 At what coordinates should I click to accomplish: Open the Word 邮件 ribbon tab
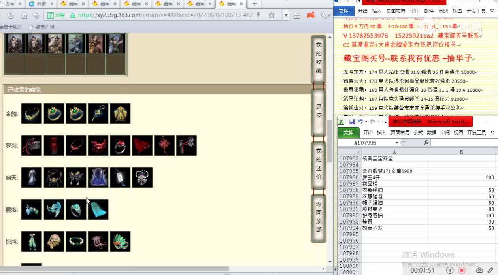coord(429,11)
